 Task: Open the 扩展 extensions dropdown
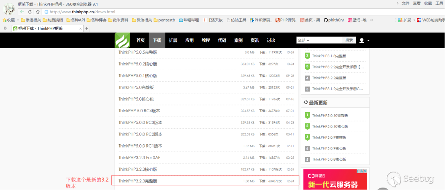[407, 20]
